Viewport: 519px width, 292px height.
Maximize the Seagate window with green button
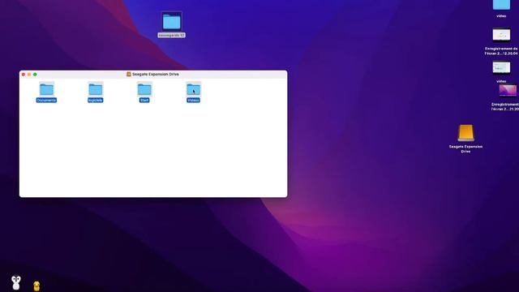pos(35,75)
